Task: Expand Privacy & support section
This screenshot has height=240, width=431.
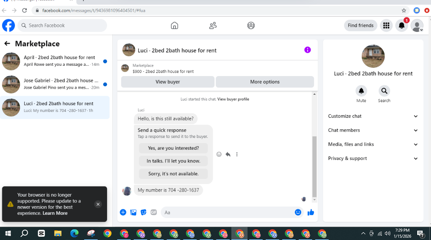Action: click(373, 158)
